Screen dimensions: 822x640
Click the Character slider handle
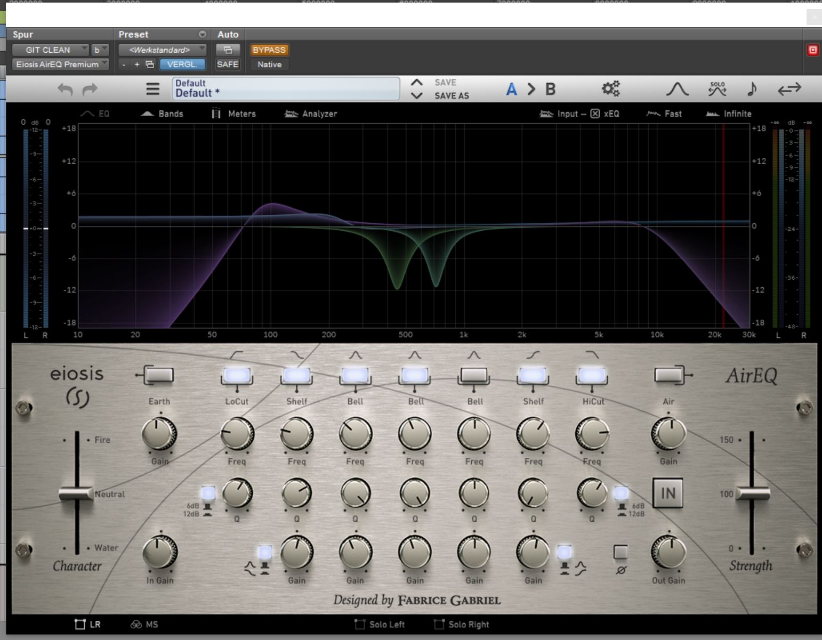click(x=76, y=493)
